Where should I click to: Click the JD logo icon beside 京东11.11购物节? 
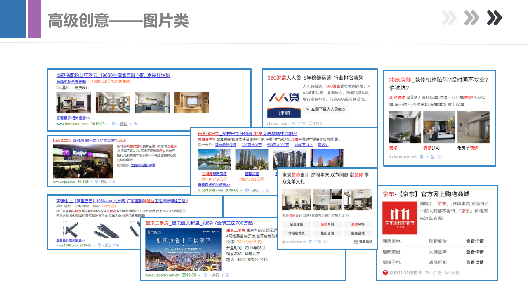[385, 273]
